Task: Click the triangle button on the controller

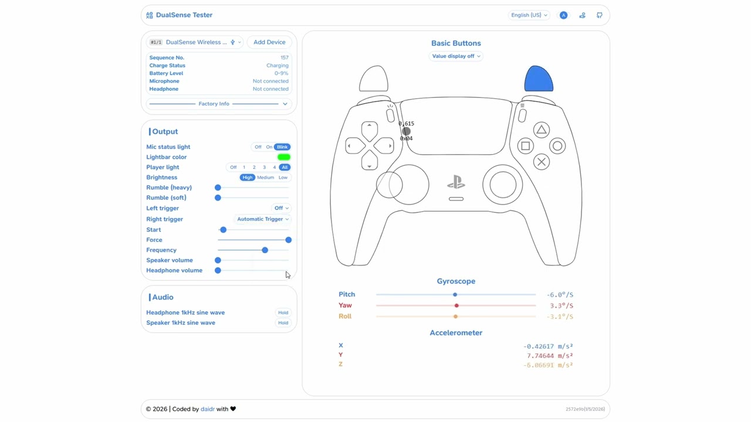Action: (x=541, y=130)
